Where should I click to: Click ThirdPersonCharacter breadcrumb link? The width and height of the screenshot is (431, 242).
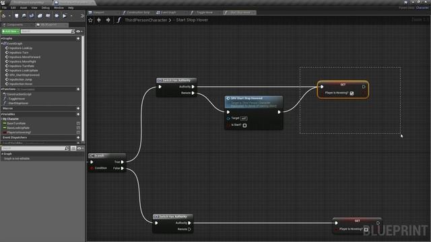pos(145,20)
